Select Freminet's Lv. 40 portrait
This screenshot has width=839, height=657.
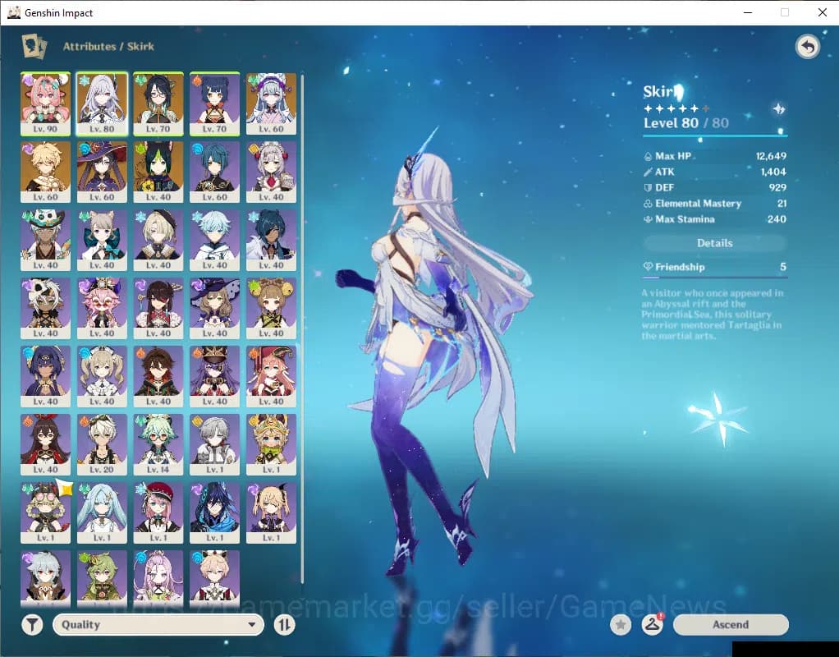point(158,240)
